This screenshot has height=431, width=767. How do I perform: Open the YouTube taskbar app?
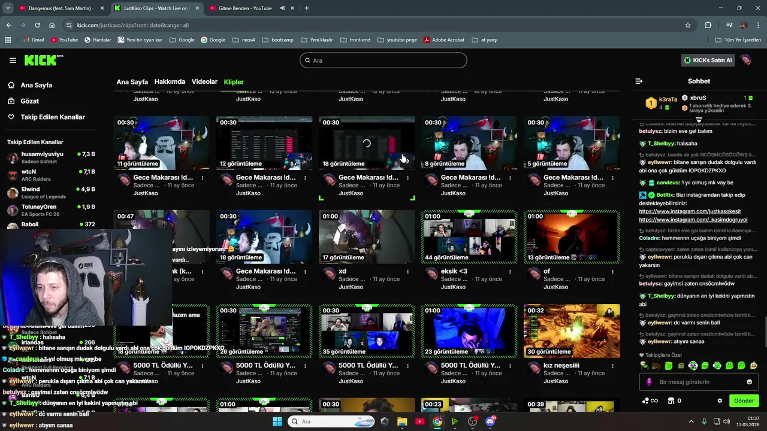(x=420, y=421)
